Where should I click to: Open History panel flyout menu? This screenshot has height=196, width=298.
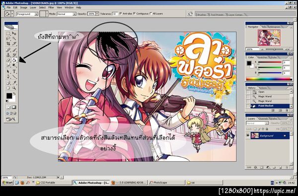click(x=291, y=88)
